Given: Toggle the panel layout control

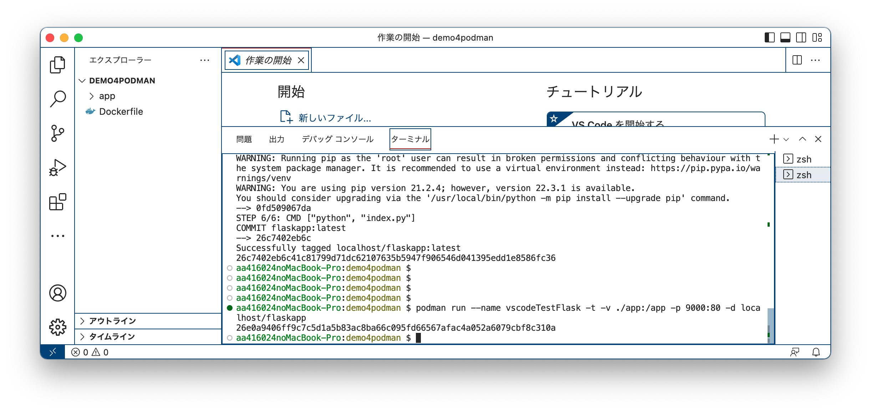Looking at the screenshot, I should tap(785, 37).
